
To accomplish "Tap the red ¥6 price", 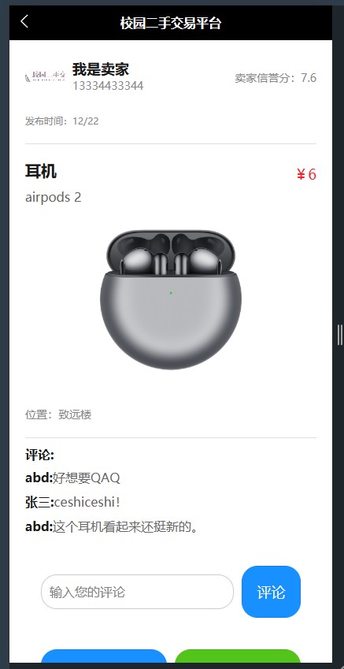I will (306, 174).
